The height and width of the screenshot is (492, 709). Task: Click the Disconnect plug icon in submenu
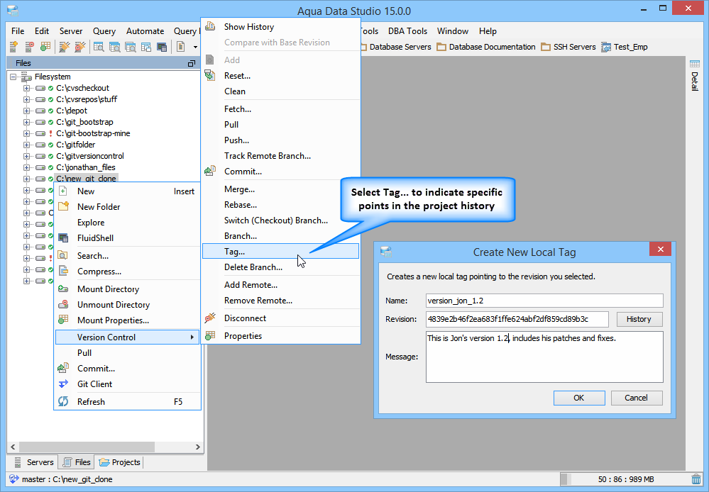point(210,318)
